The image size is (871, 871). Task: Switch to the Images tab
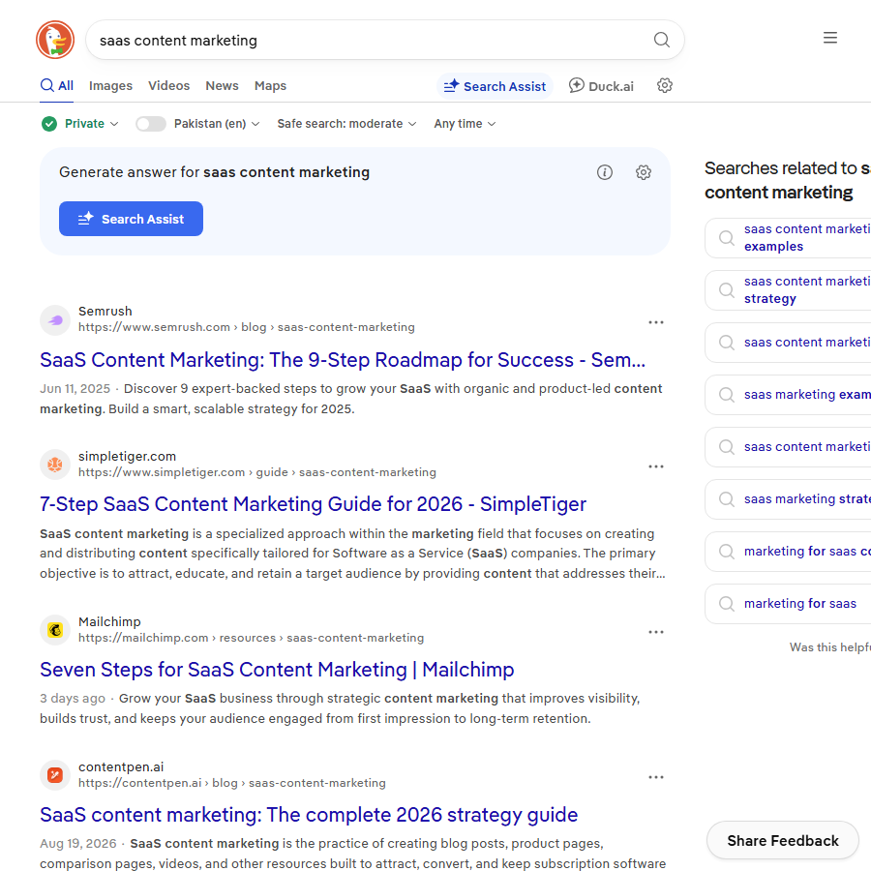click(x=110, y=85)
